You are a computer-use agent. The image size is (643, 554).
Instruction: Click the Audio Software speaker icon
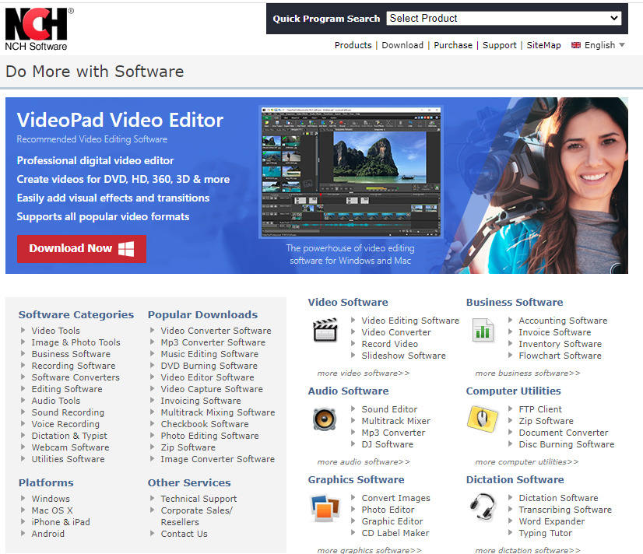click(x=325, y=419)
